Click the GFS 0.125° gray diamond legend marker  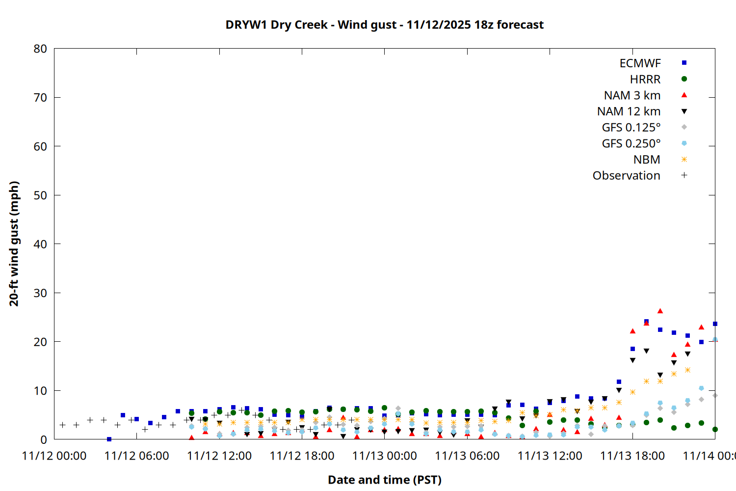[684, 127]
